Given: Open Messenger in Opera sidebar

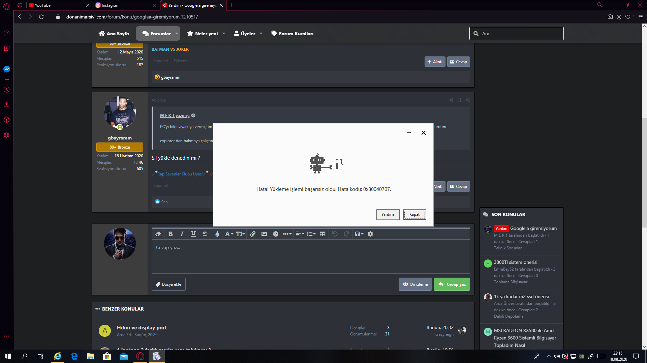Looking at the screenshot, I should (x=6, y=69).
